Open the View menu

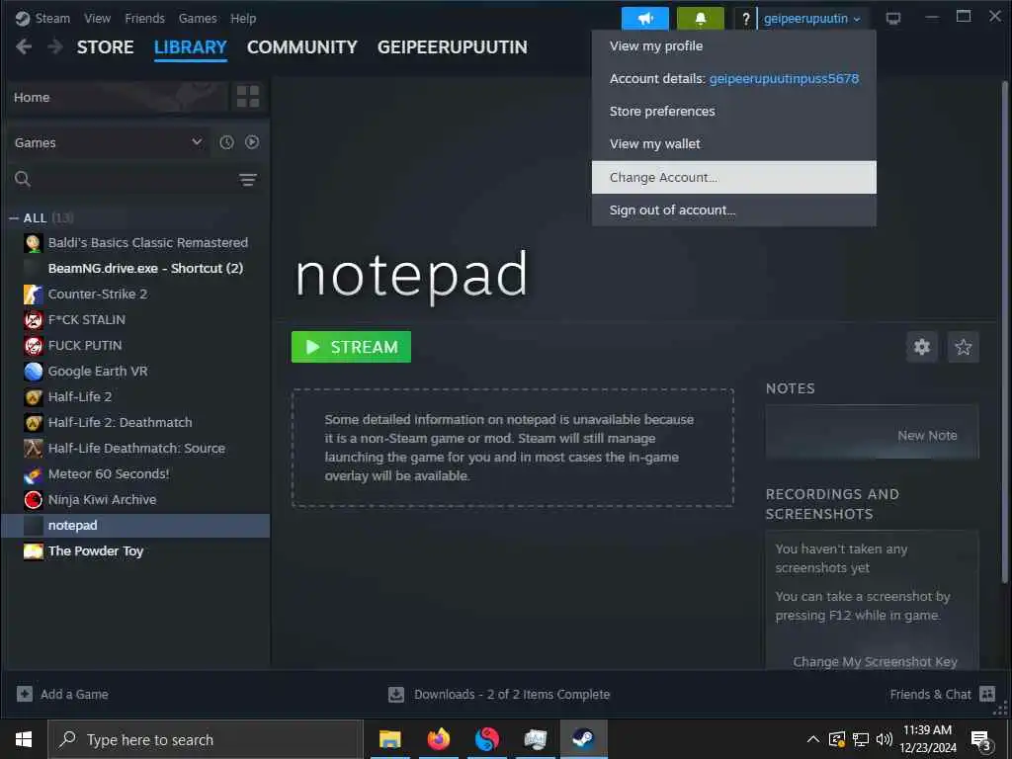[97, 18]
